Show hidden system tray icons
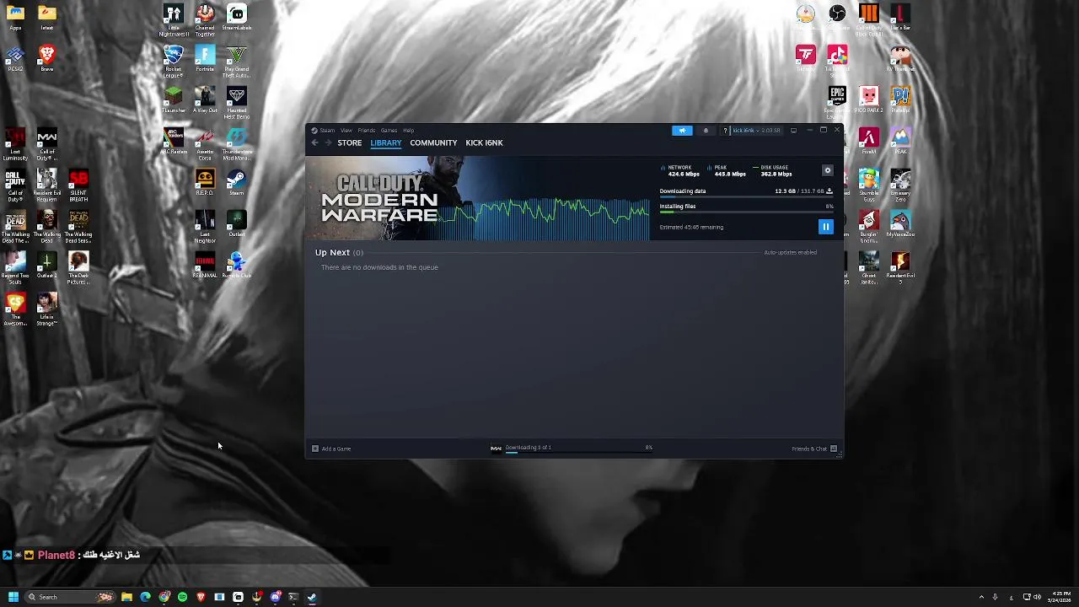 click(981, 597)
